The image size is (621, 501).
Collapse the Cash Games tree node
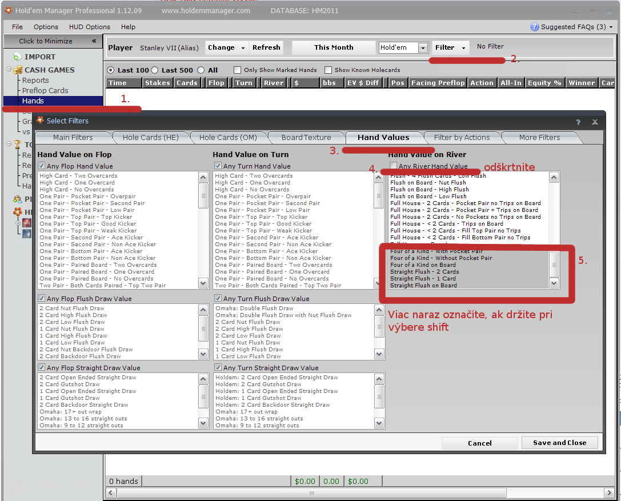pyautogui.click(x=9, y=70)
